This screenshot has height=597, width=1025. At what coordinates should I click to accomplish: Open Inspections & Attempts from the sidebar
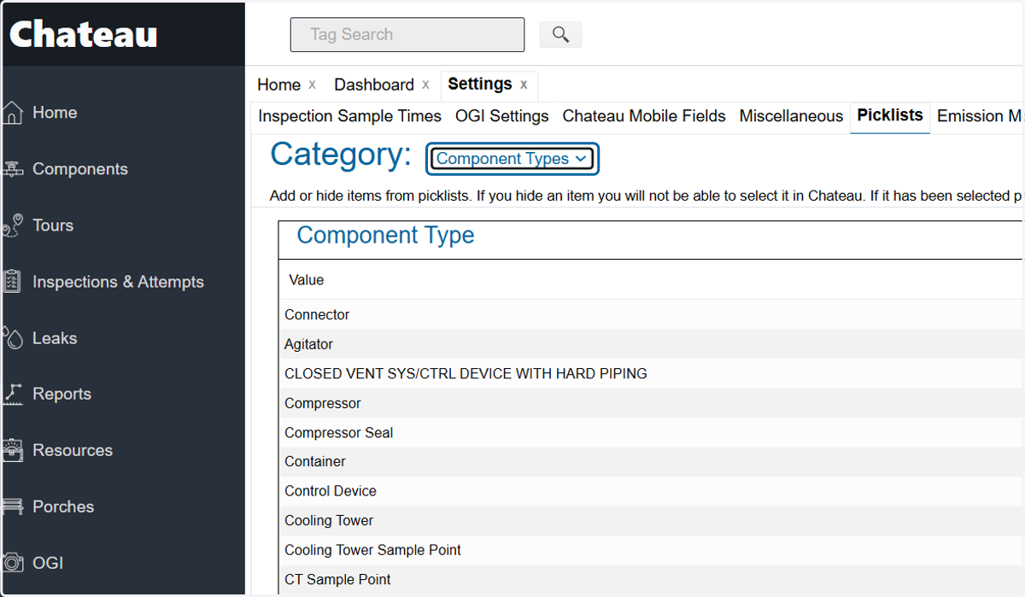(x=118, y=282)
